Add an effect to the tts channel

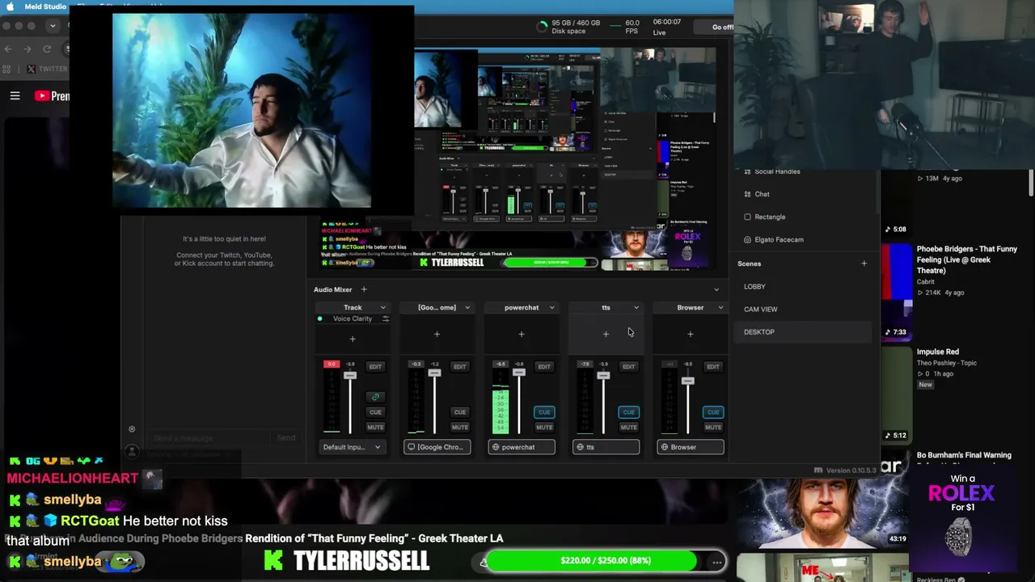click(606, 334)
